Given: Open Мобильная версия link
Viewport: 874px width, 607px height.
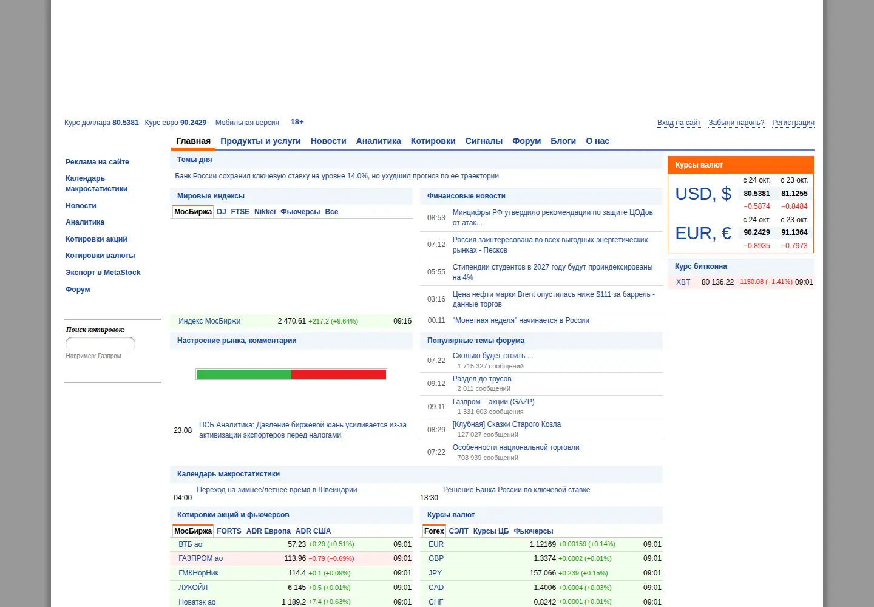Looking at the screenshot, I should click(247, 123).
